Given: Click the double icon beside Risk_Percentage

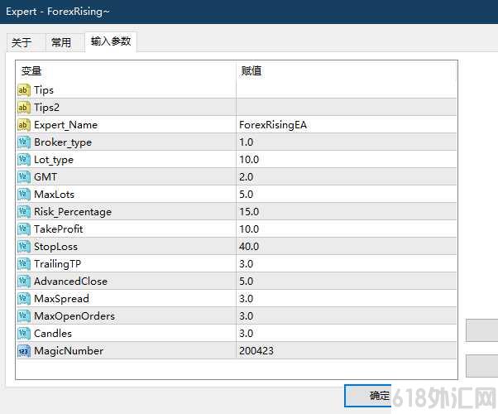Looking at the screenshot, I should 24,212.
